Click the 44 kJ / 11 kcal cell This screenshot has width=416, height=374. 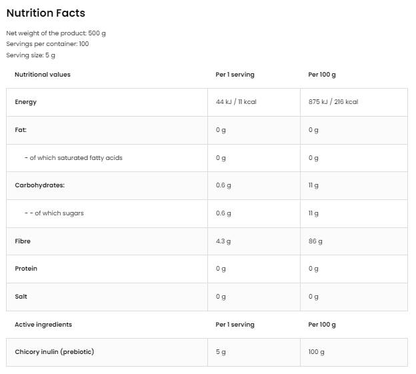(x=238, y=102)
